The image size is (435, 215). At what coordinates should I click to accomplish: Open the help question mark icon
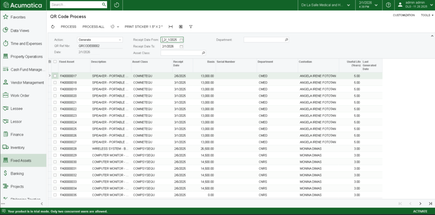pos(388,5)
